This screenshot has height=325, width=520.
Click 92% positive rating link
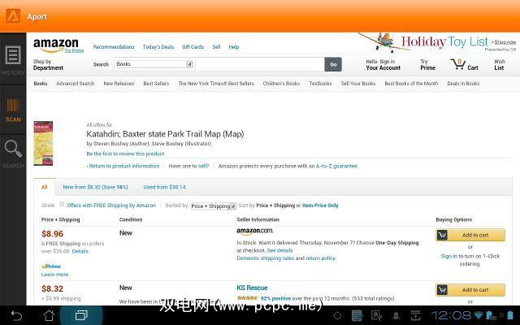tap(275, 298)
